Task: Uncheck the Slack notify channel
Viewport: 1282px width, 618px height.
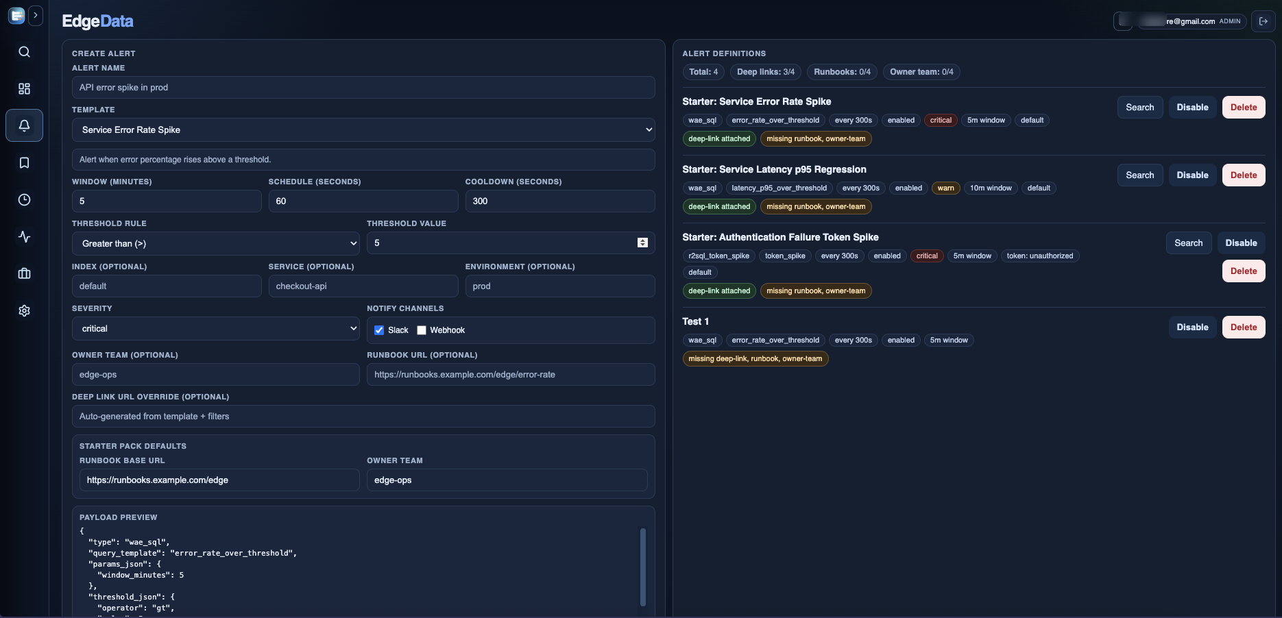Action: pyautogui.click(x=379, y=330)
